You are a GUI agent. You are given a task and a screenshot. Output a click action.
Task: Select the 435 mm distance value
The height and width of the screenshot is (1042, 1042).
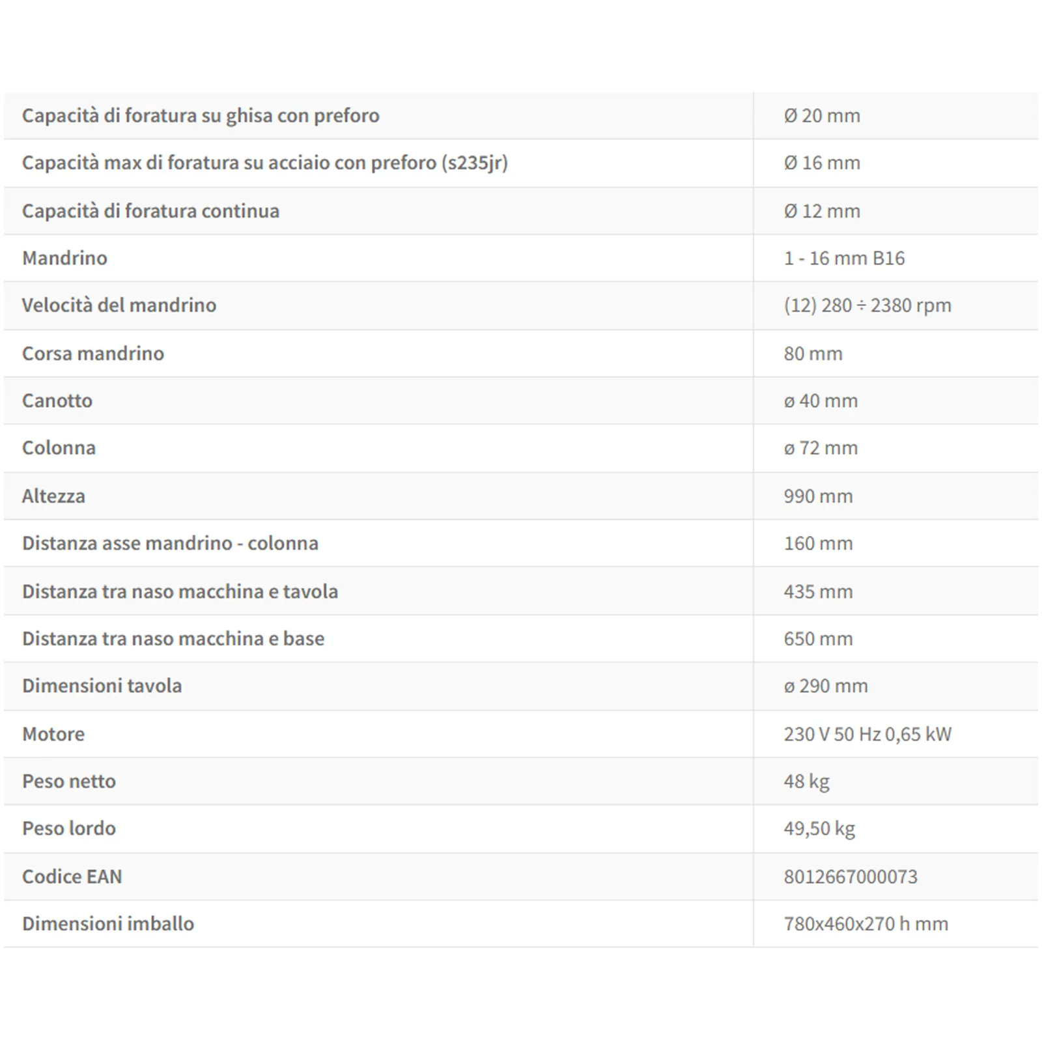click(x=818, y=591)
